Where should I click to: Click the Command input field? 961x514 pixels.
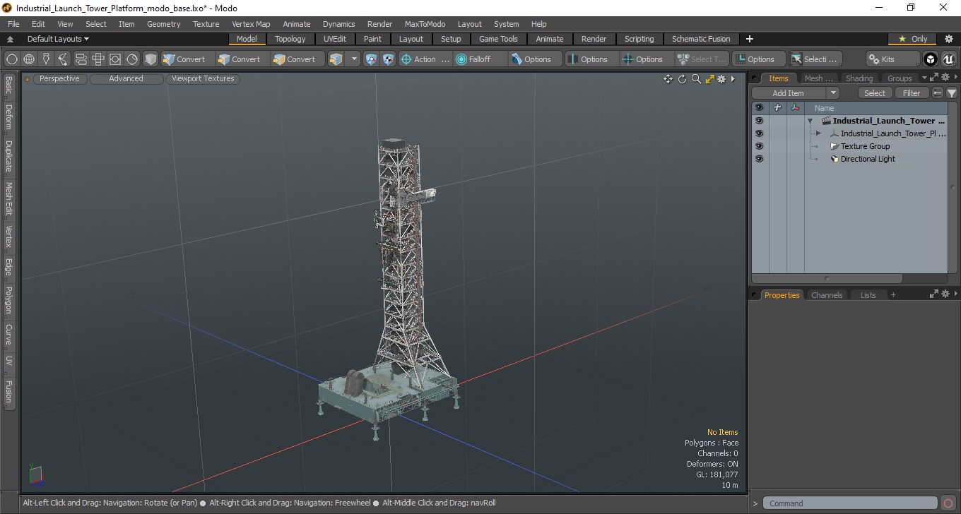coord(851,503)
